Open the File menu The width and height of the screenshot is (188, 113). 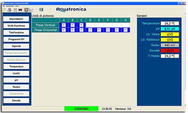3,6
